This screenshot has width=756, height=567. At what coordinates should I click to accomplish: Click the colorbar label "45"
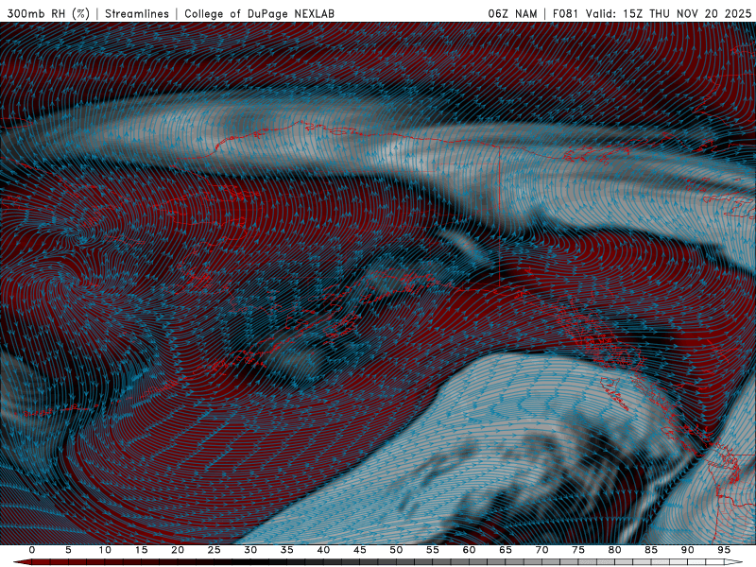pyautogui.click(x=360, y=550)
